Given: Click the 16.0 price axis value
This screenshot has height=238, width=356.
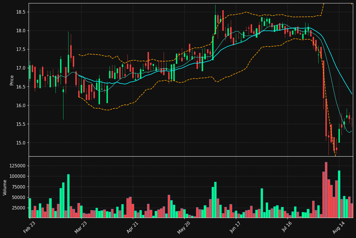Looking at the screenshot, I should (21, 105).
